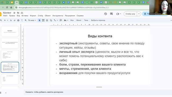Open the Справка menu
Image resolution: width=172 pixels, height=97 pixels.
(x=80, y=16)
